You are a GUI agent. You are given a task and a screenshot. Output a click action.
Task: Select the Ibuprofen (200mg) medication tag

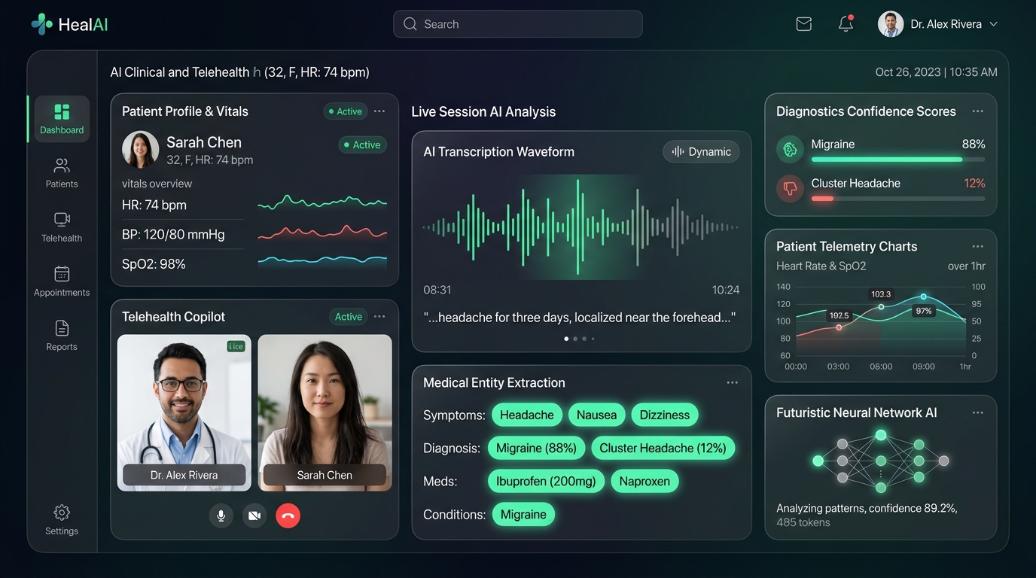point(547,481)
